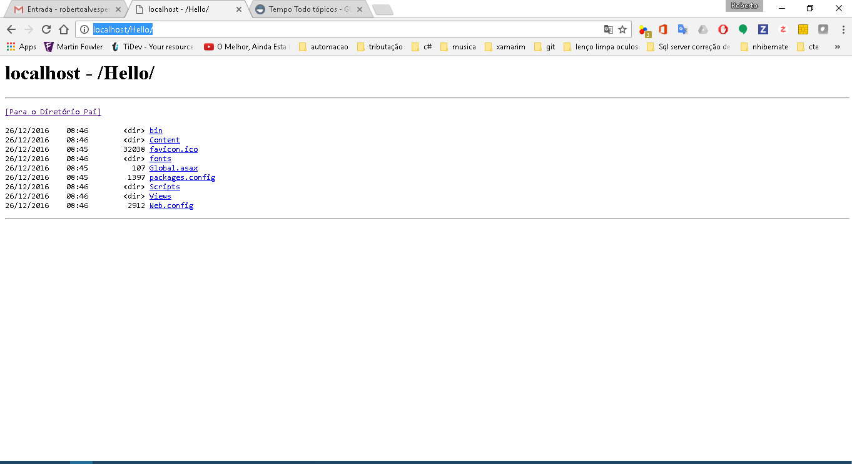The width and height of the screenshot is (852, 464).
Task: Open the gray square extension icon
Action: coord(823,29)
